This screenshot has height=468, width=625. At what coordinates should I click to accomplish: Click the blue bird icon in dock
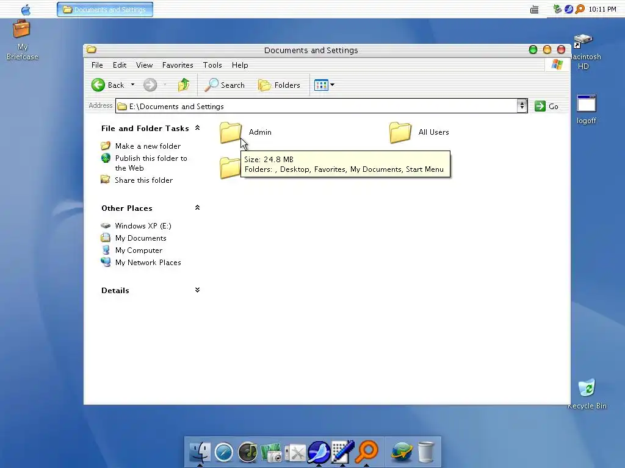click(319, 452)
